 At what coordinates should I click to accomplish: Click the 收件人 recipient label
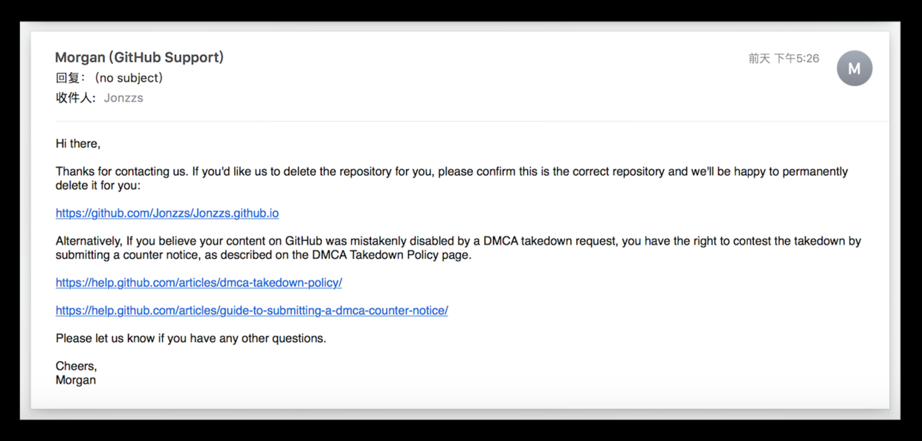point(75,98)
